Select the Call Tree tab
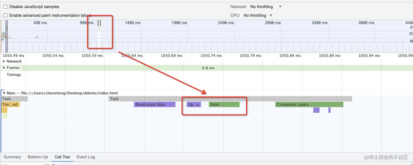 click(62, 157)
